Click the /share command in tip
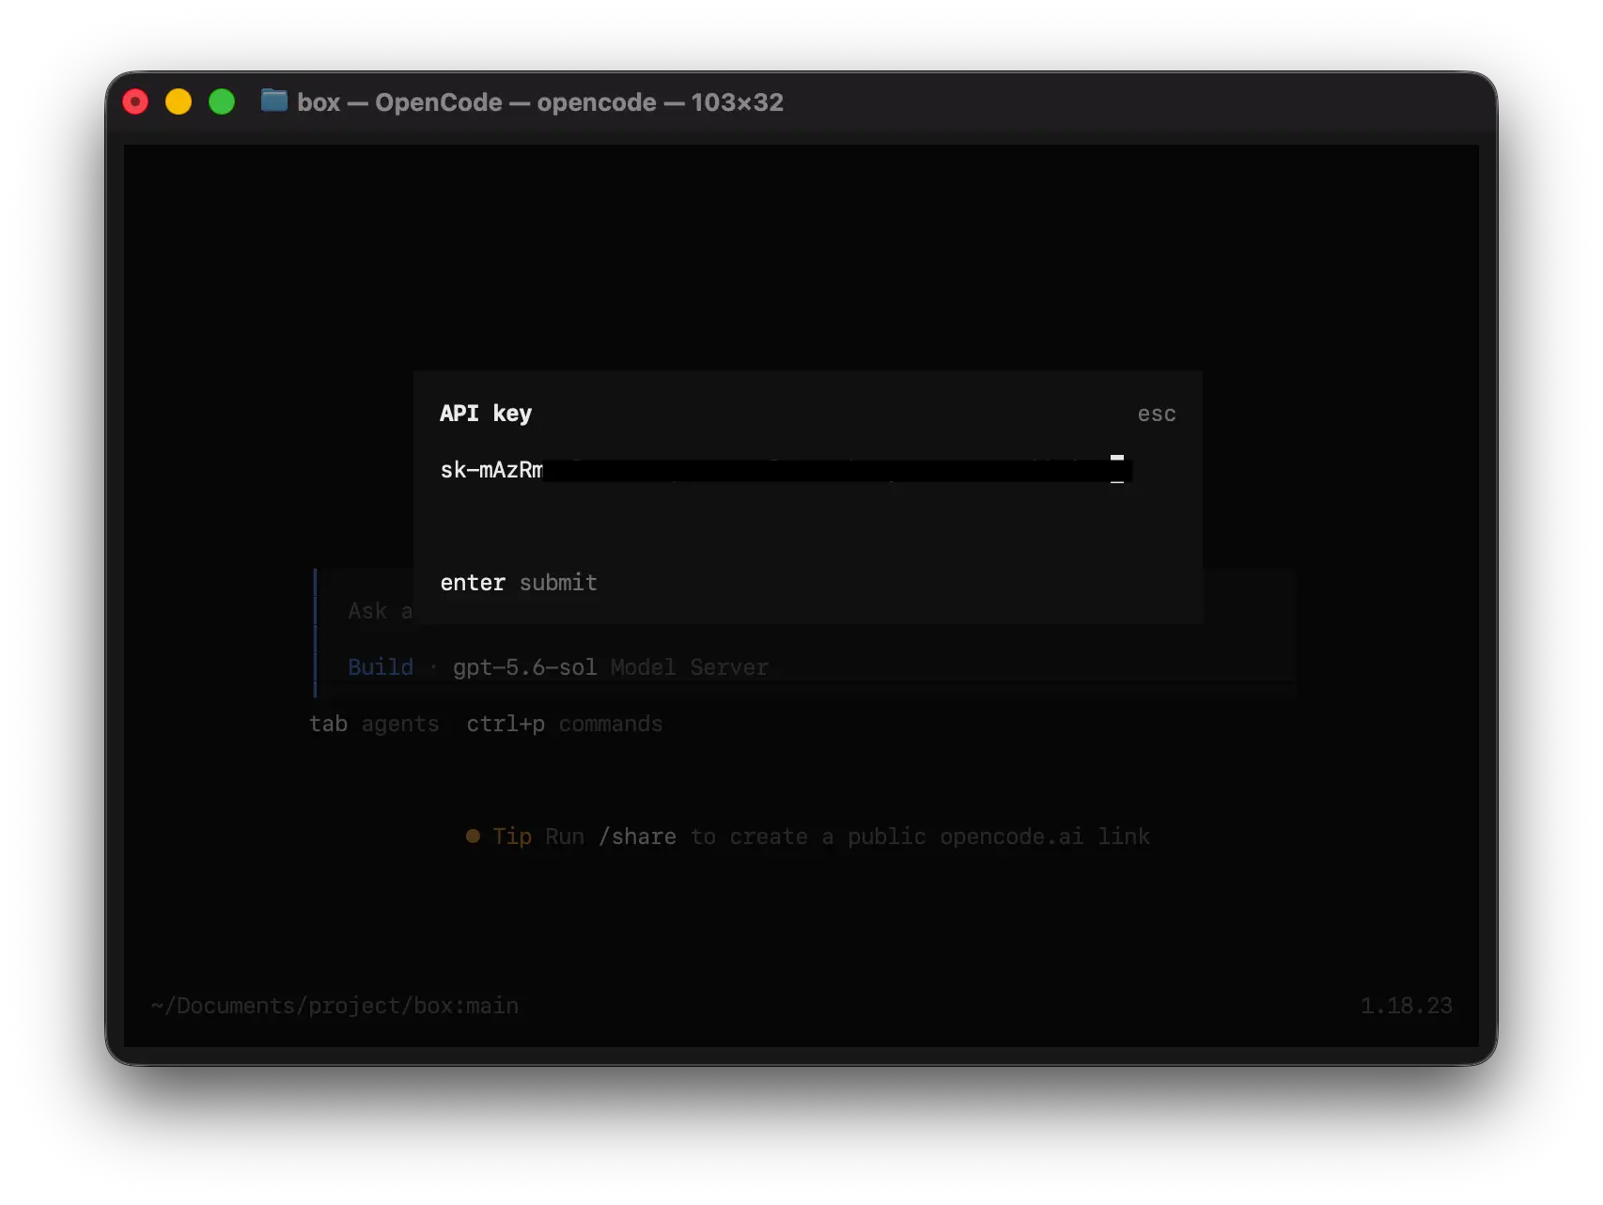The image size is (1603, 1205). coord(637,837)
